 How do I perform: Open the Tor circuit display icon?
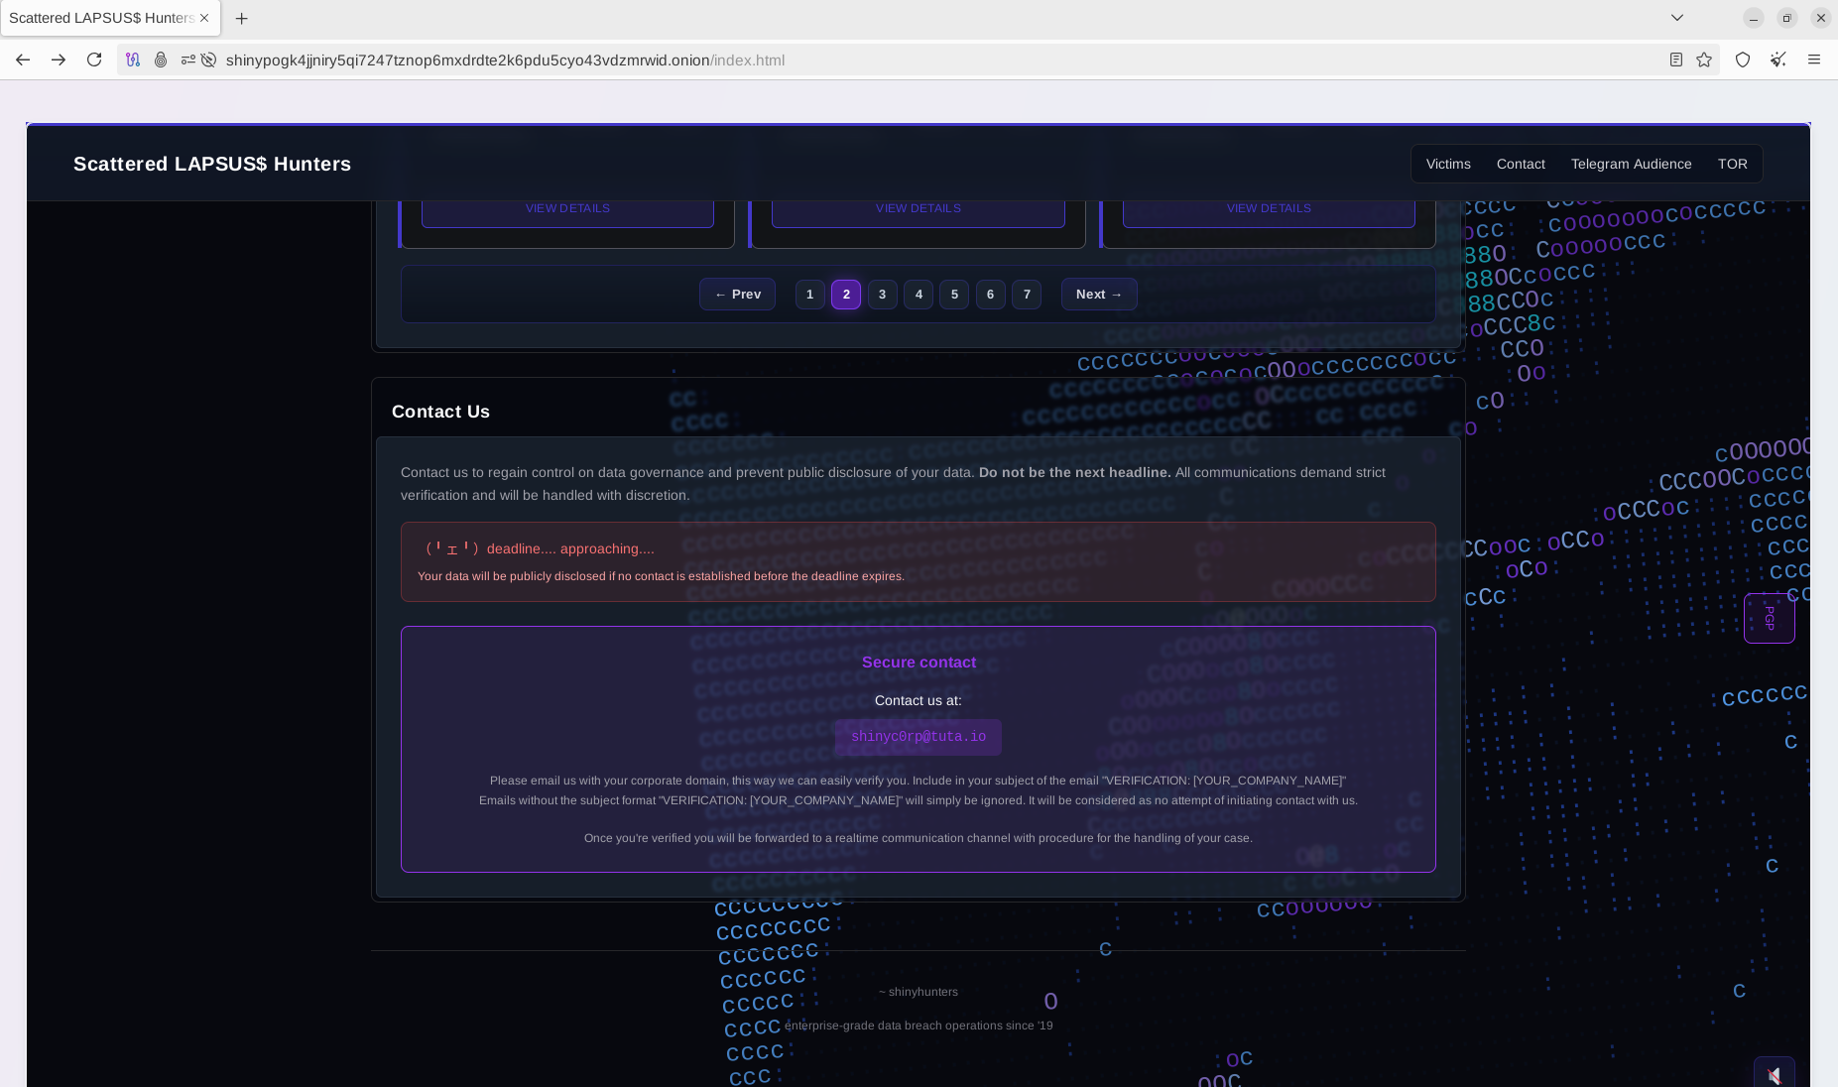[x=133, y=60]
